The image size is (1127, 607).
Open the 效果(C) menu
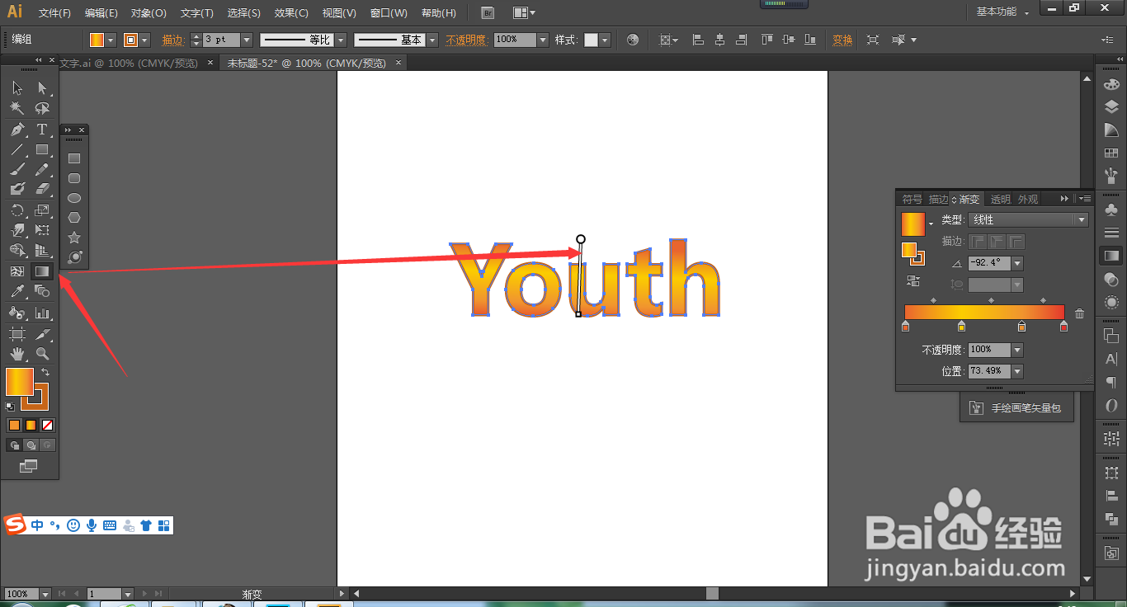click(x=291, y=13)
